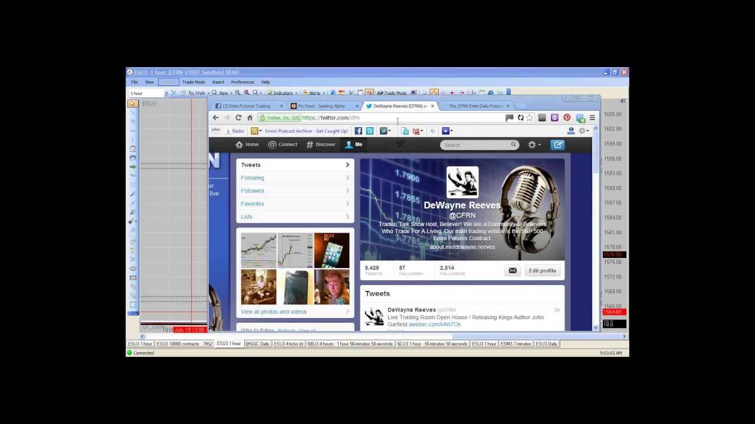Open the about.me/dewayne.reeves link
Screen dimensions: 755x424
(462, 247)
